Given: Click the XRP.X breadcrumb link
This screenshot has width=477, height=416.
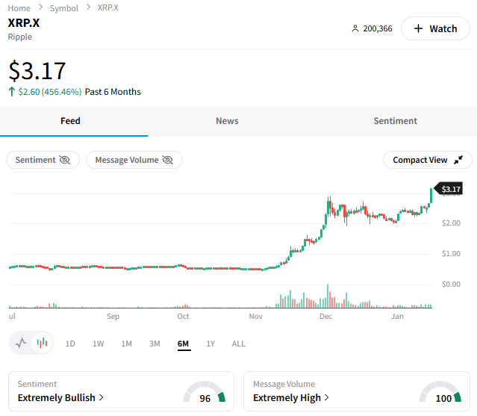Looking at the screenshot, I should click(107, 7).
